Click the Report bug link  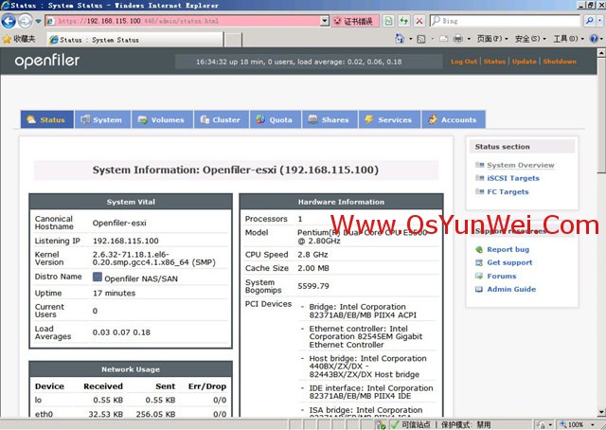508,249
